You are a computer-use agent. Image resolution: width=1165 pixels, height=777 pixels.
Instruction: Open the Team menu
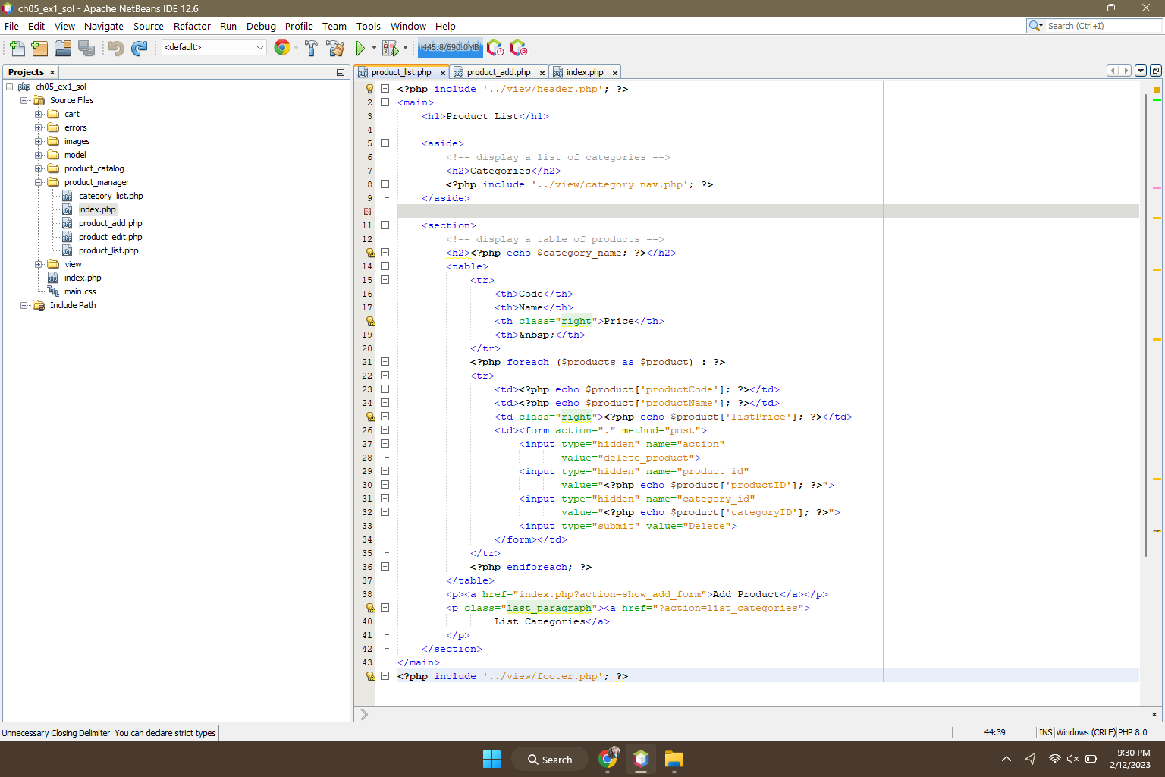pyautogui.click(x=334, y=26)
